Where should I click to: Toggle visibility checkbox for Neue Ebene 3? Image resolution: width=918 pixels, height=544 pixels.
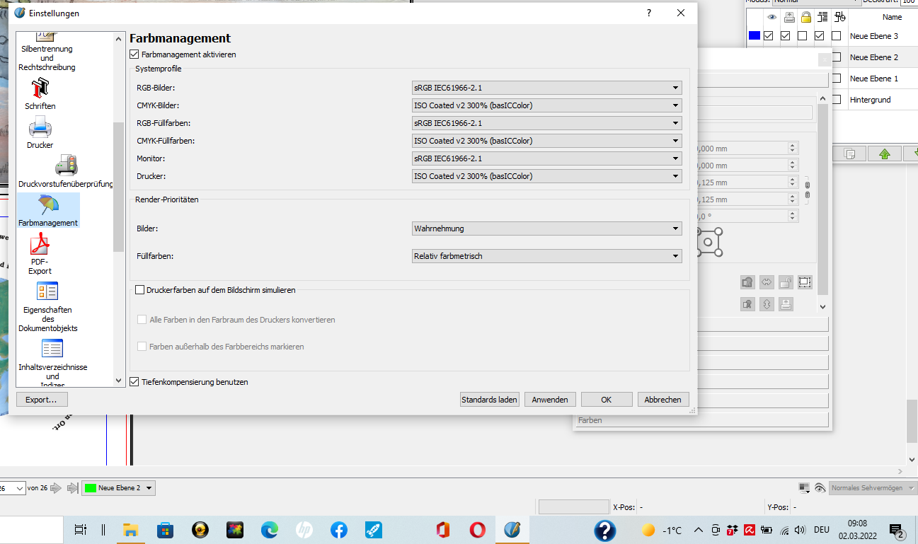[x=768, y=36]
